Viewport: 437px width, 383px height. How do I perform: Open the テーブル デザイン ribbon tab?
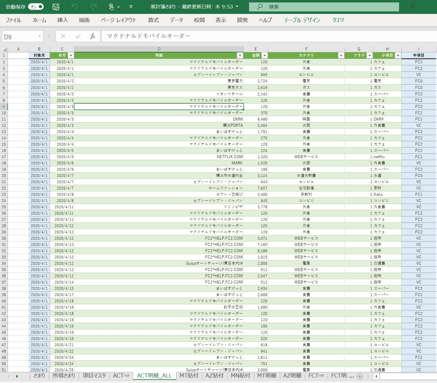click(302, 20)
